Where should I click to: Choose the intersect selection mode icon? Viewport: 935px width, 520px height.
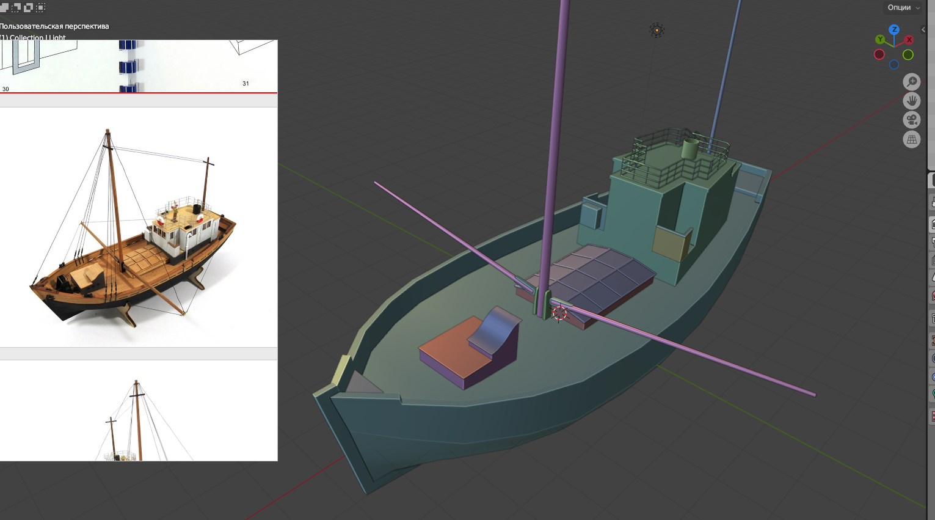(x=41, y=7)
